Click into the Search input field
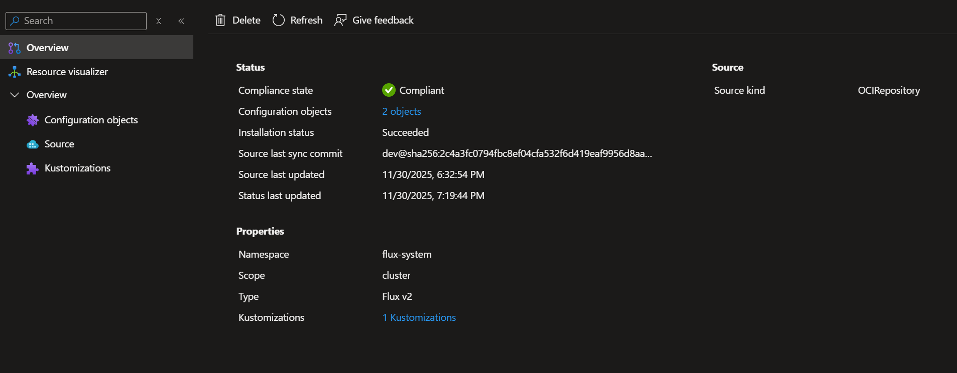 pos(76,21)
